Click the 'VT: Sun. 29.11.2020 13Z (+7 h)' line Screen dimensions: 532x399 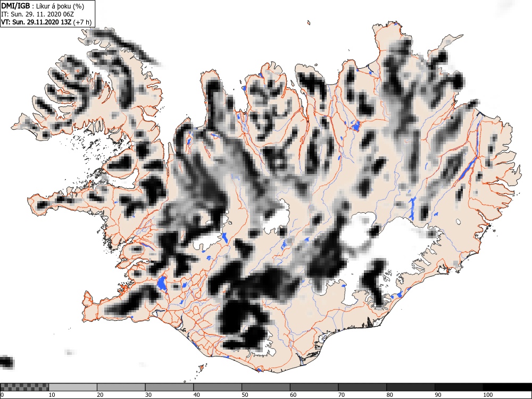point(46,22)
